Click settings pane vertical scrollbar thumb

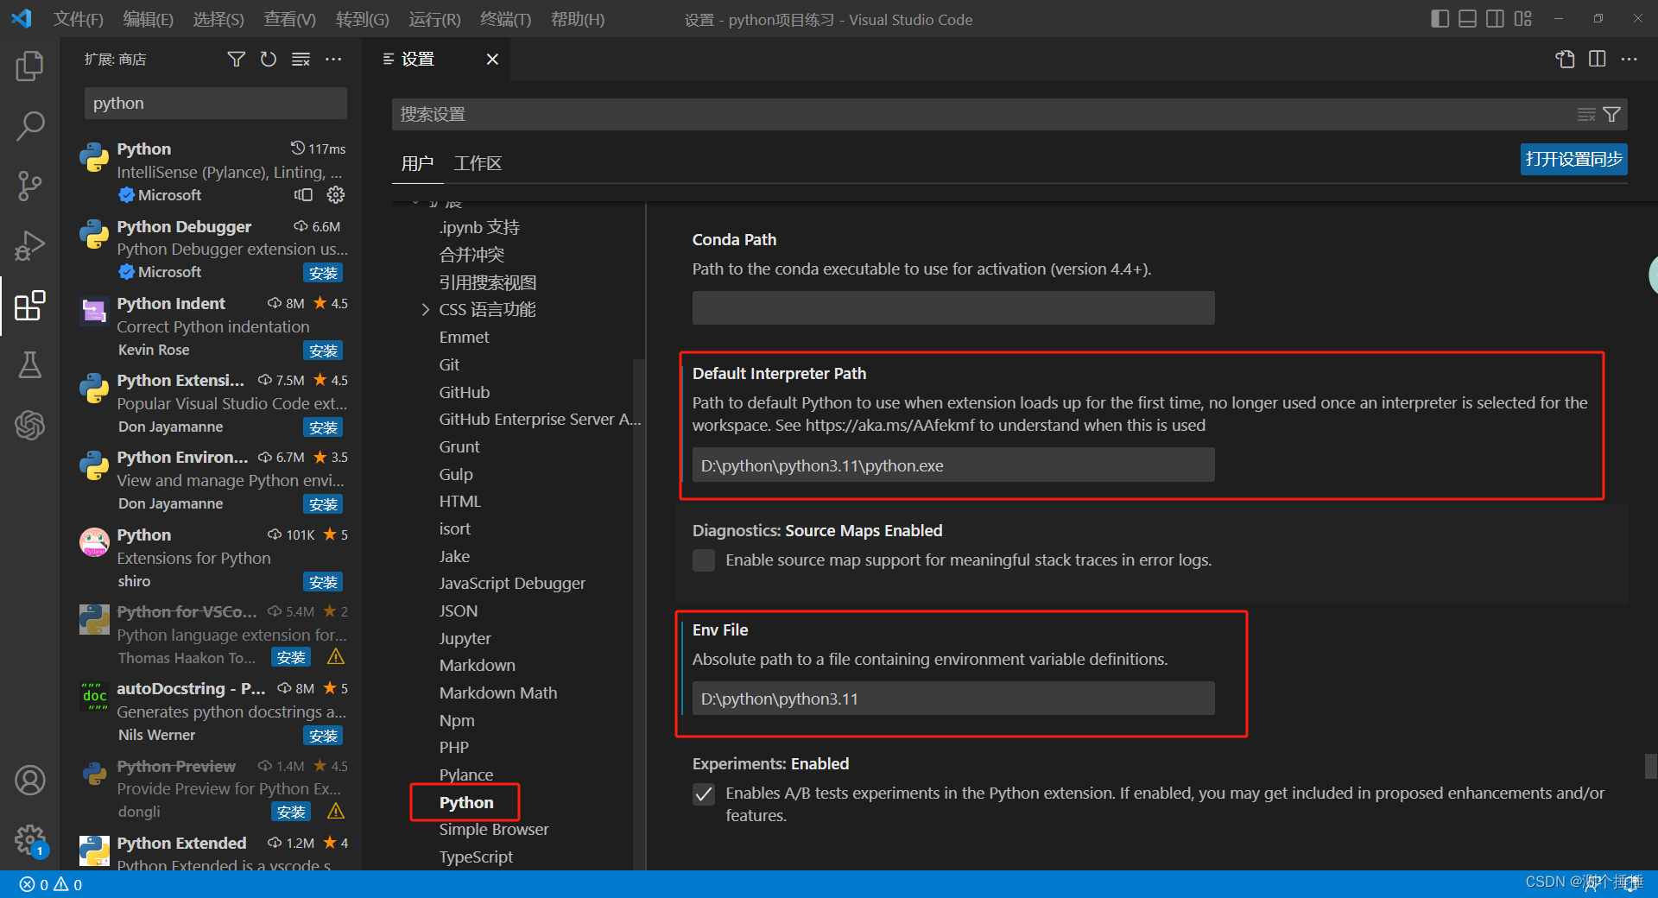pos(1651,766)
